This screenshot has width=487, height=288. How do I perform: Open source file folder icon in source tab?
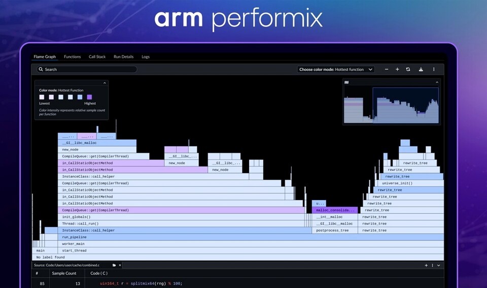point(114,265)
